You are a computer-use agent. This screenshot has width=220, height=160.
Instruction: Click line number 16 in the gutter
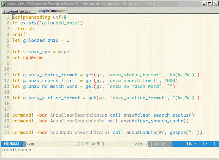coord(7,104)
